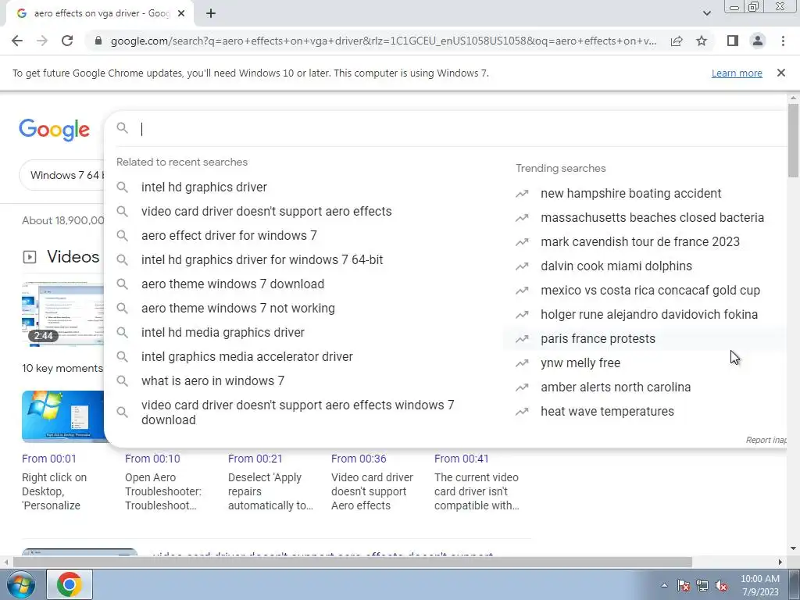Click the browser Back arrow
Screen dimensions: 800x600
[17, 41]
